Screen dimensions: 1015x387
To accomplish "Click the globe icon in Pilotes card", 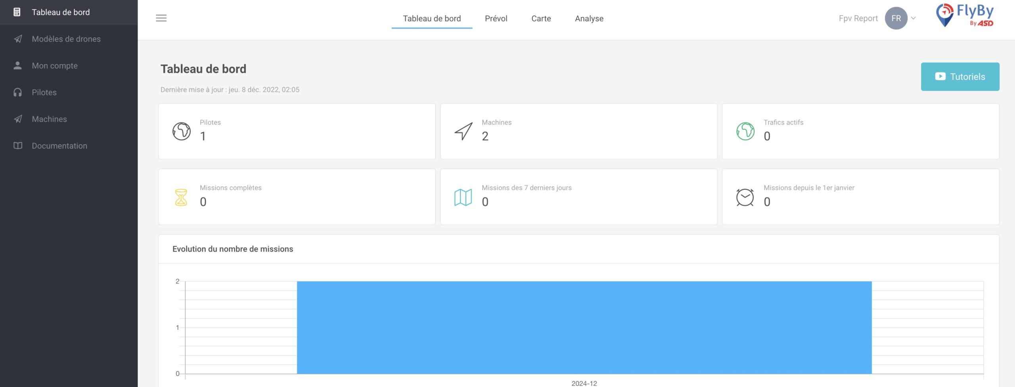I will tap(181, 131).
